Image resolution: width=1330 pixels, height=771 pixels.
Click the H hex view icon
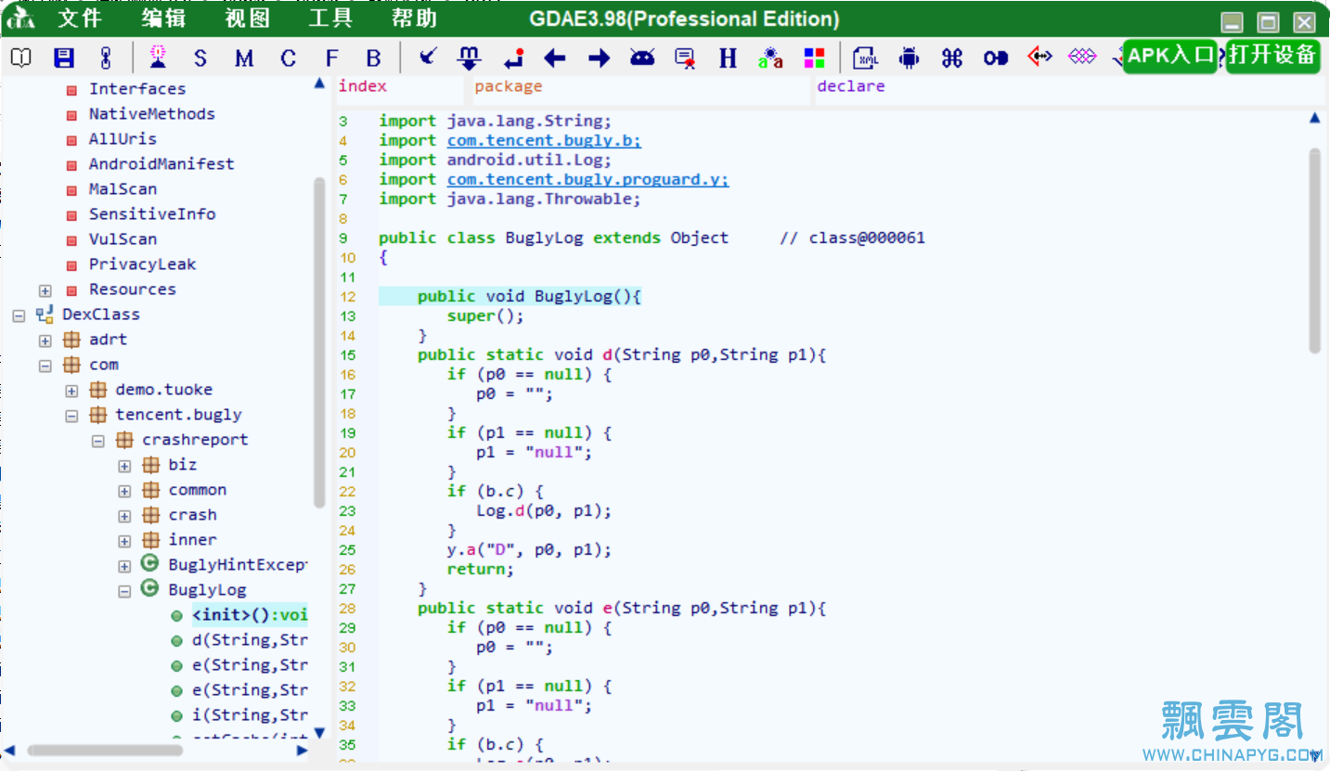tap(728, 58)
